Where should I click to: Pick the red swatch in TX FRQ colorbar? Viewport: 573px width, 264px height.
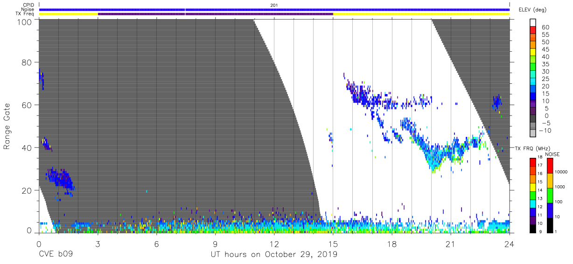(x=532, y=162)
